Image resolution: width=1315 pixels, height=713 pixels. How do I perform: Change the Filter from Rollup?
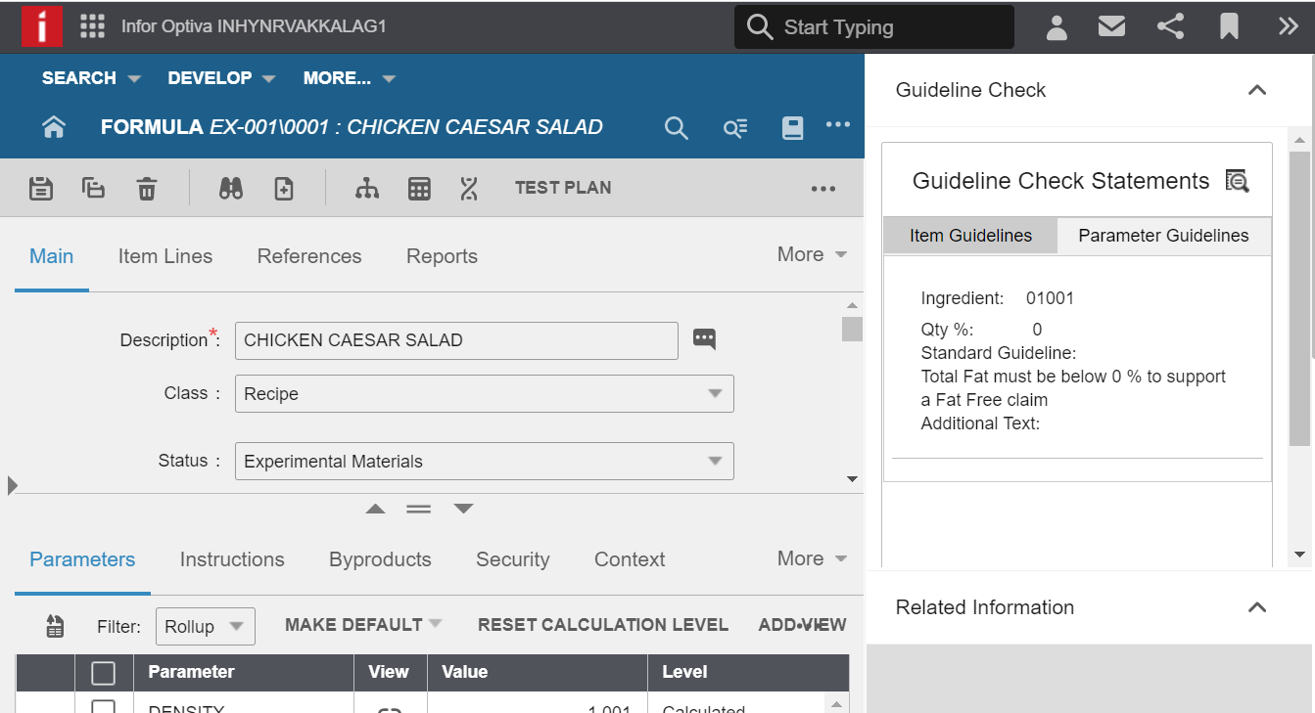point(206,626)
